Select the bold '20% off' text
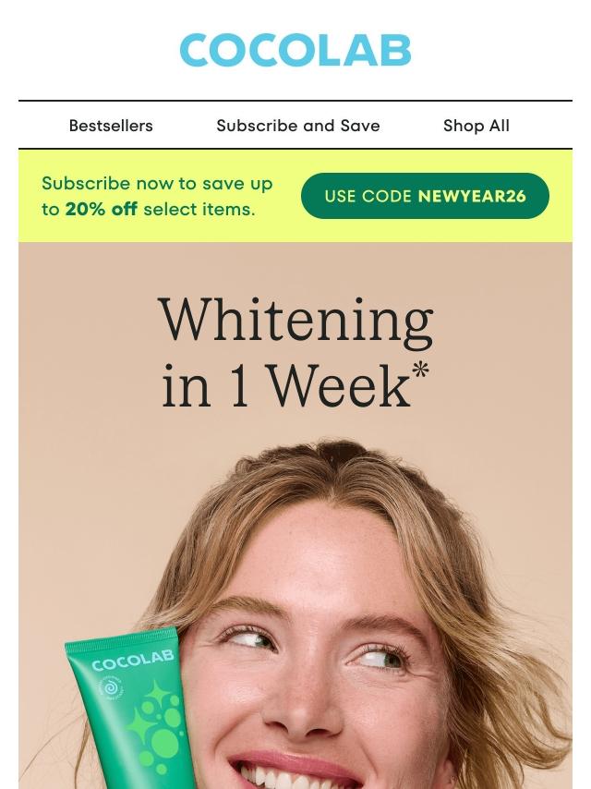Image resolution: width=591 pixels, height=789 pixels. (101, 210)
